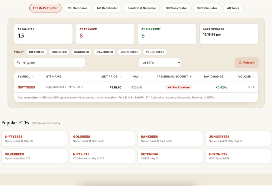The height and width of the screenshot is (186, 272).
Task: Sort by the DAY CHANGE column
Action: click(215, 77)
